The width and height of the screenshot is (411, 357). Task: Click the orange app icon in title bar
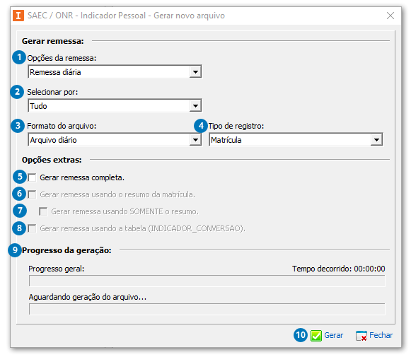click(x=18, y=16)
